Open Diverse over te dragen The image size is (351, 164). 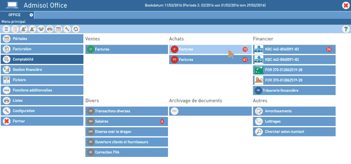127,132
